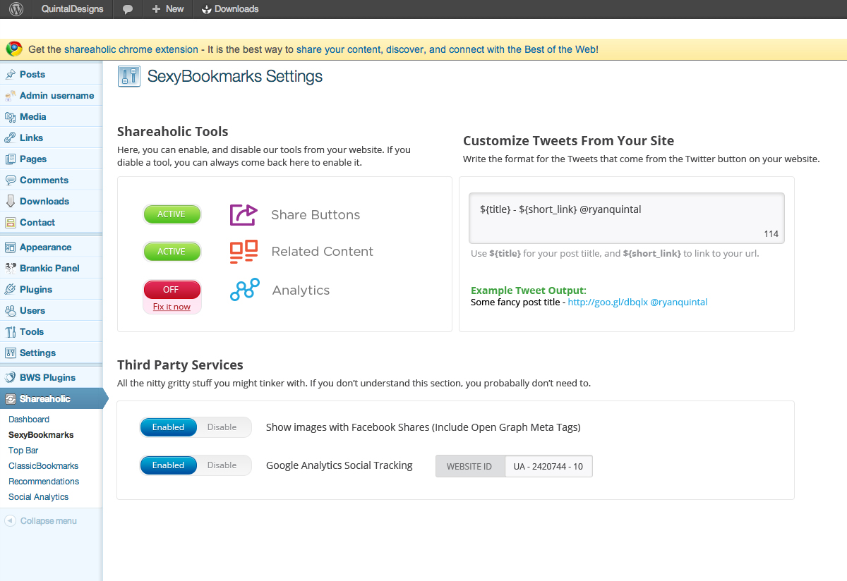Click the shareaholic chrome extension link
This screenshot has height=581, width=847.
[x=131, y=49]
